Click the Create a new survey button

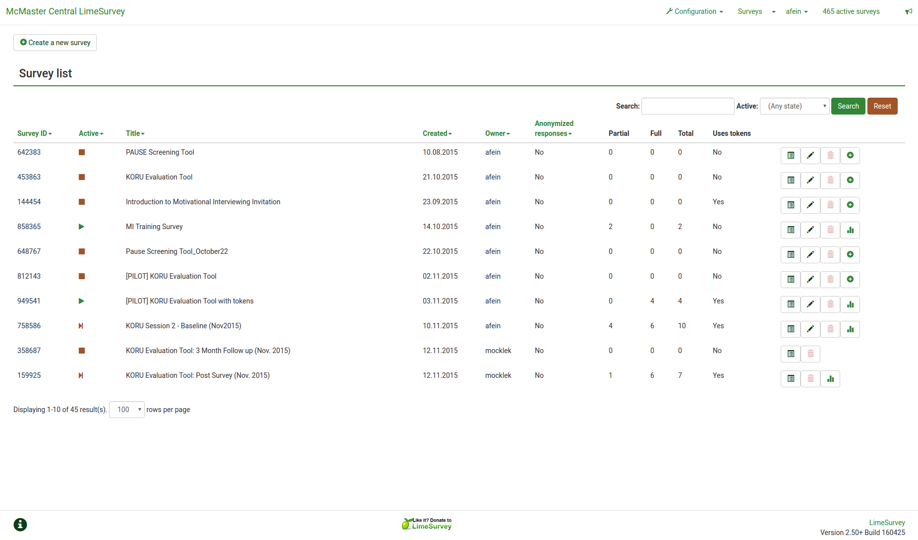coord(55,43)
